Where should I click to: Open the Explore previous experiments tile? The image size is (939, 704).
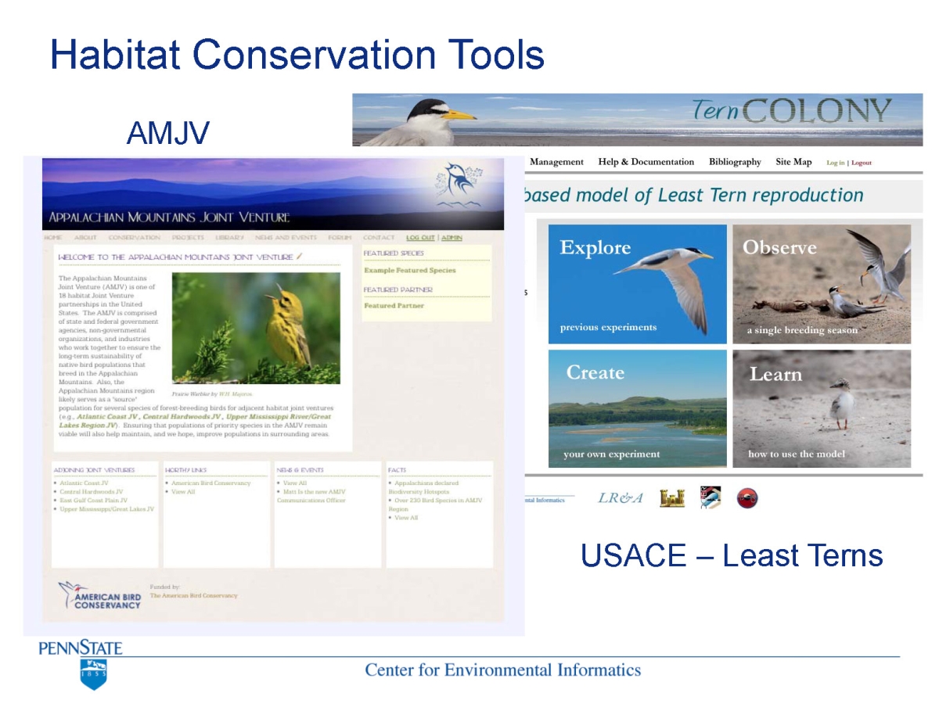click(x=638, y=284)
